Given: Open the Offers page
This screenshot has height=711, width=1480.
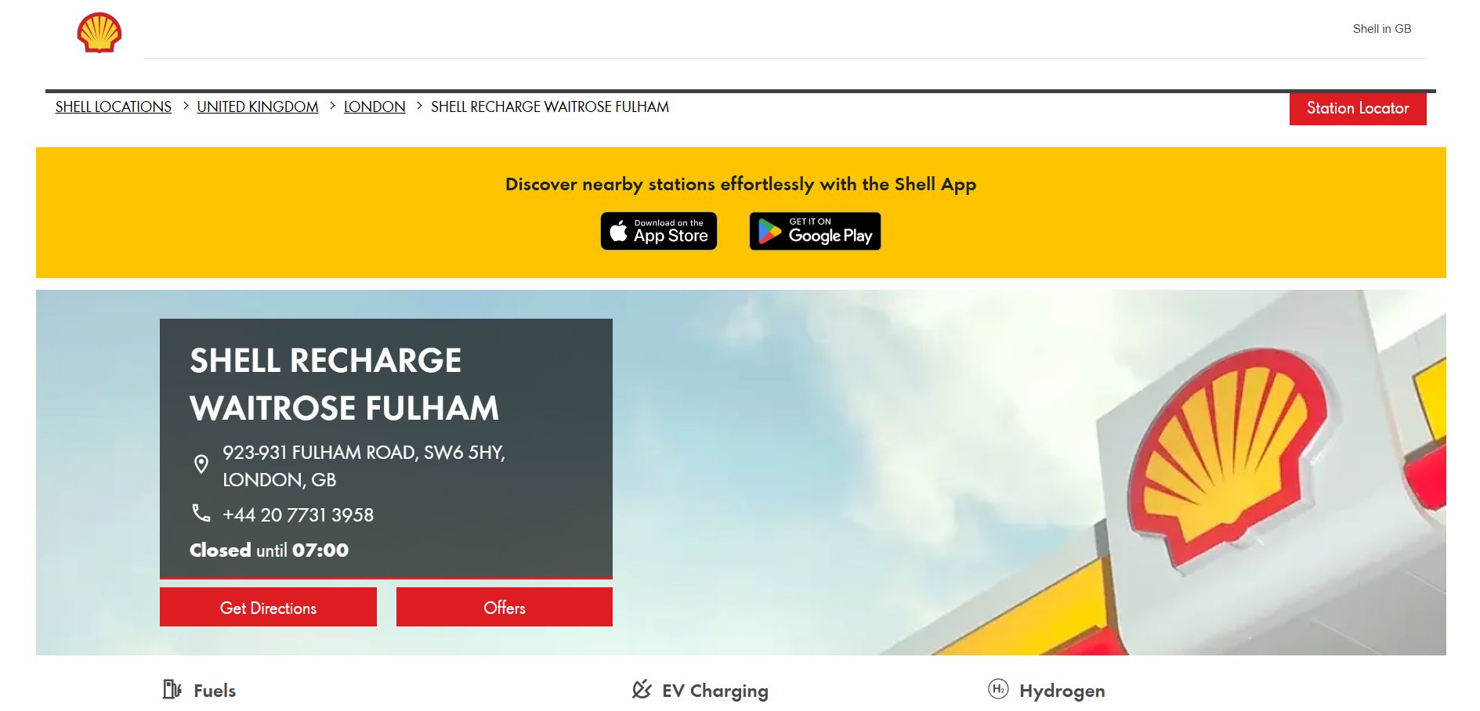Looking at the screenshot, I should point(504,607).
